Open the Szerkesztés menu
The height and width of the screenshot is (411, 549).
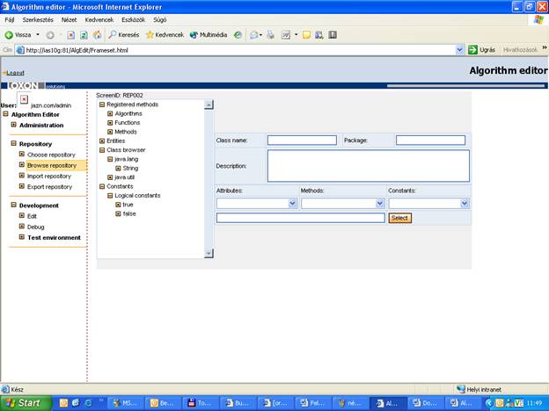(x=37, y=18)
